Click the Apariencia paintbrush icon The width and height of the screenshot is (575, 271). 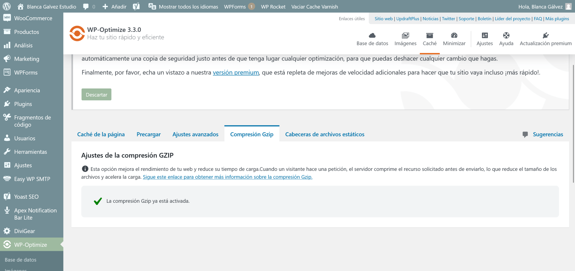coord(7,90)
